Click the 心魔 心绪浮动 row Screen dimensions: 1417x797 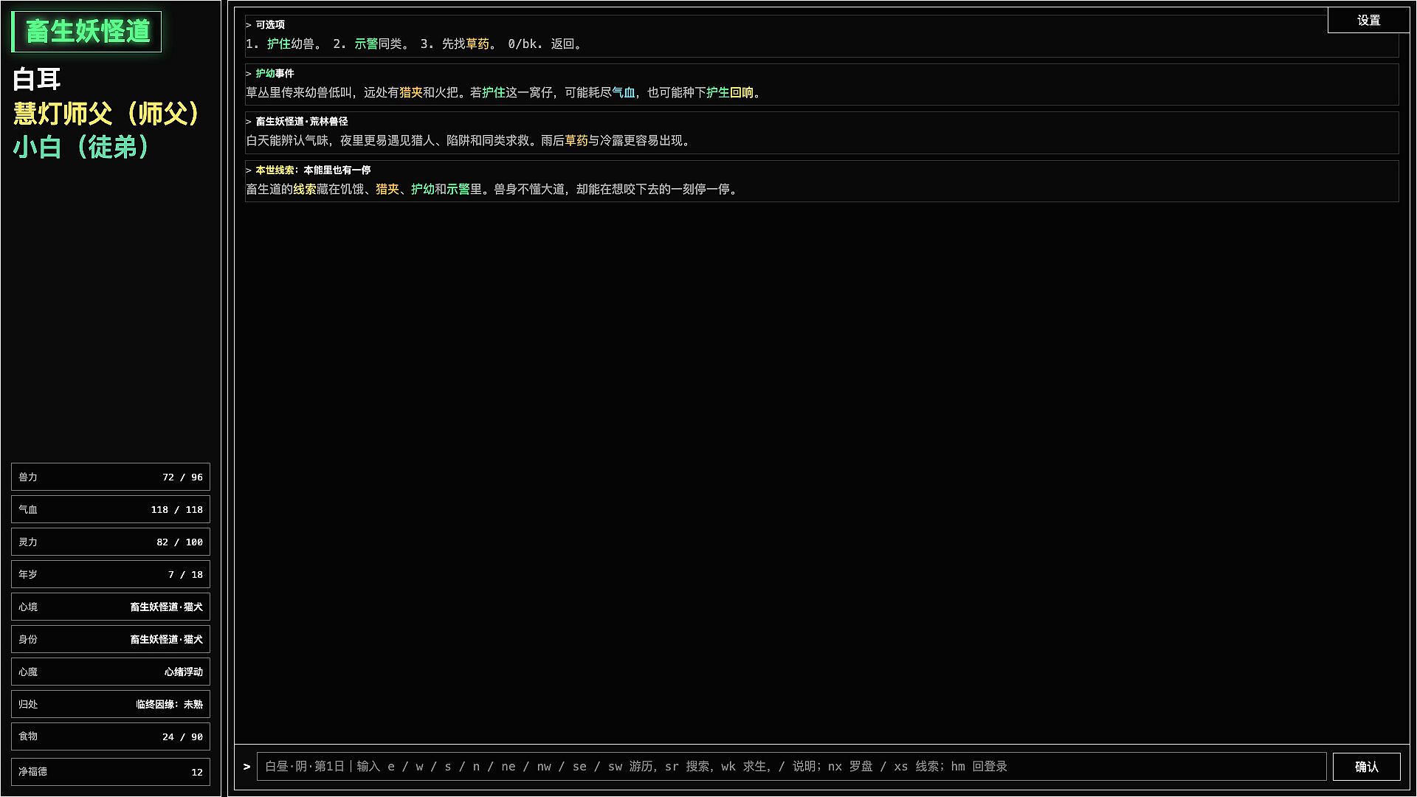pyautogui.click(x=111, y=672)
